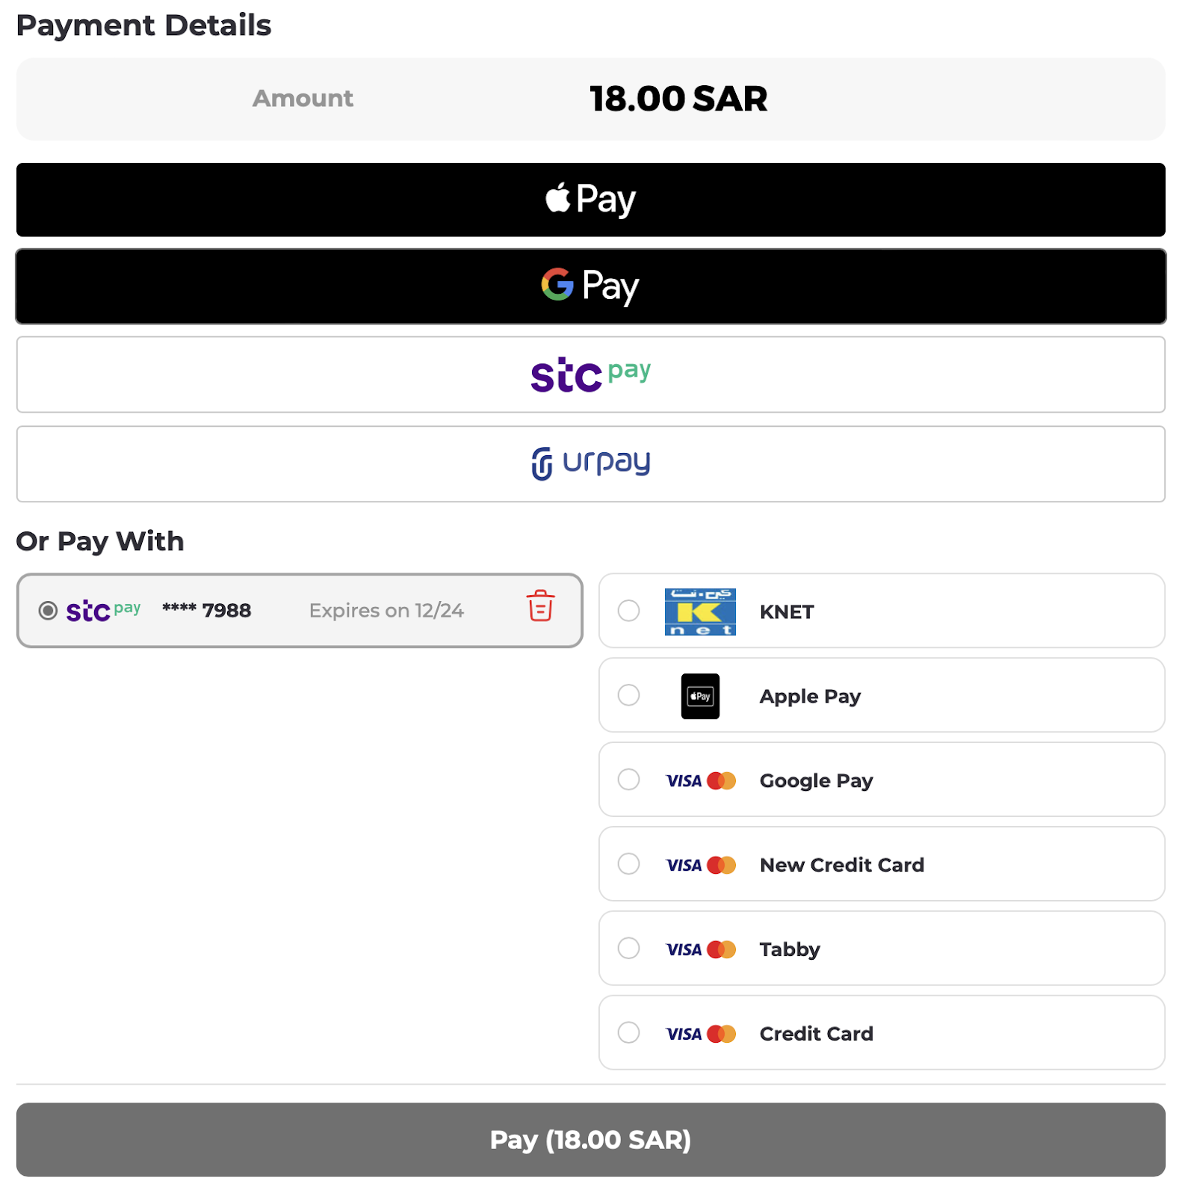The height and width of the screenshot is (1196, 1182).
Task: Click the KNET logo icon
Action: tap(699, 611)
